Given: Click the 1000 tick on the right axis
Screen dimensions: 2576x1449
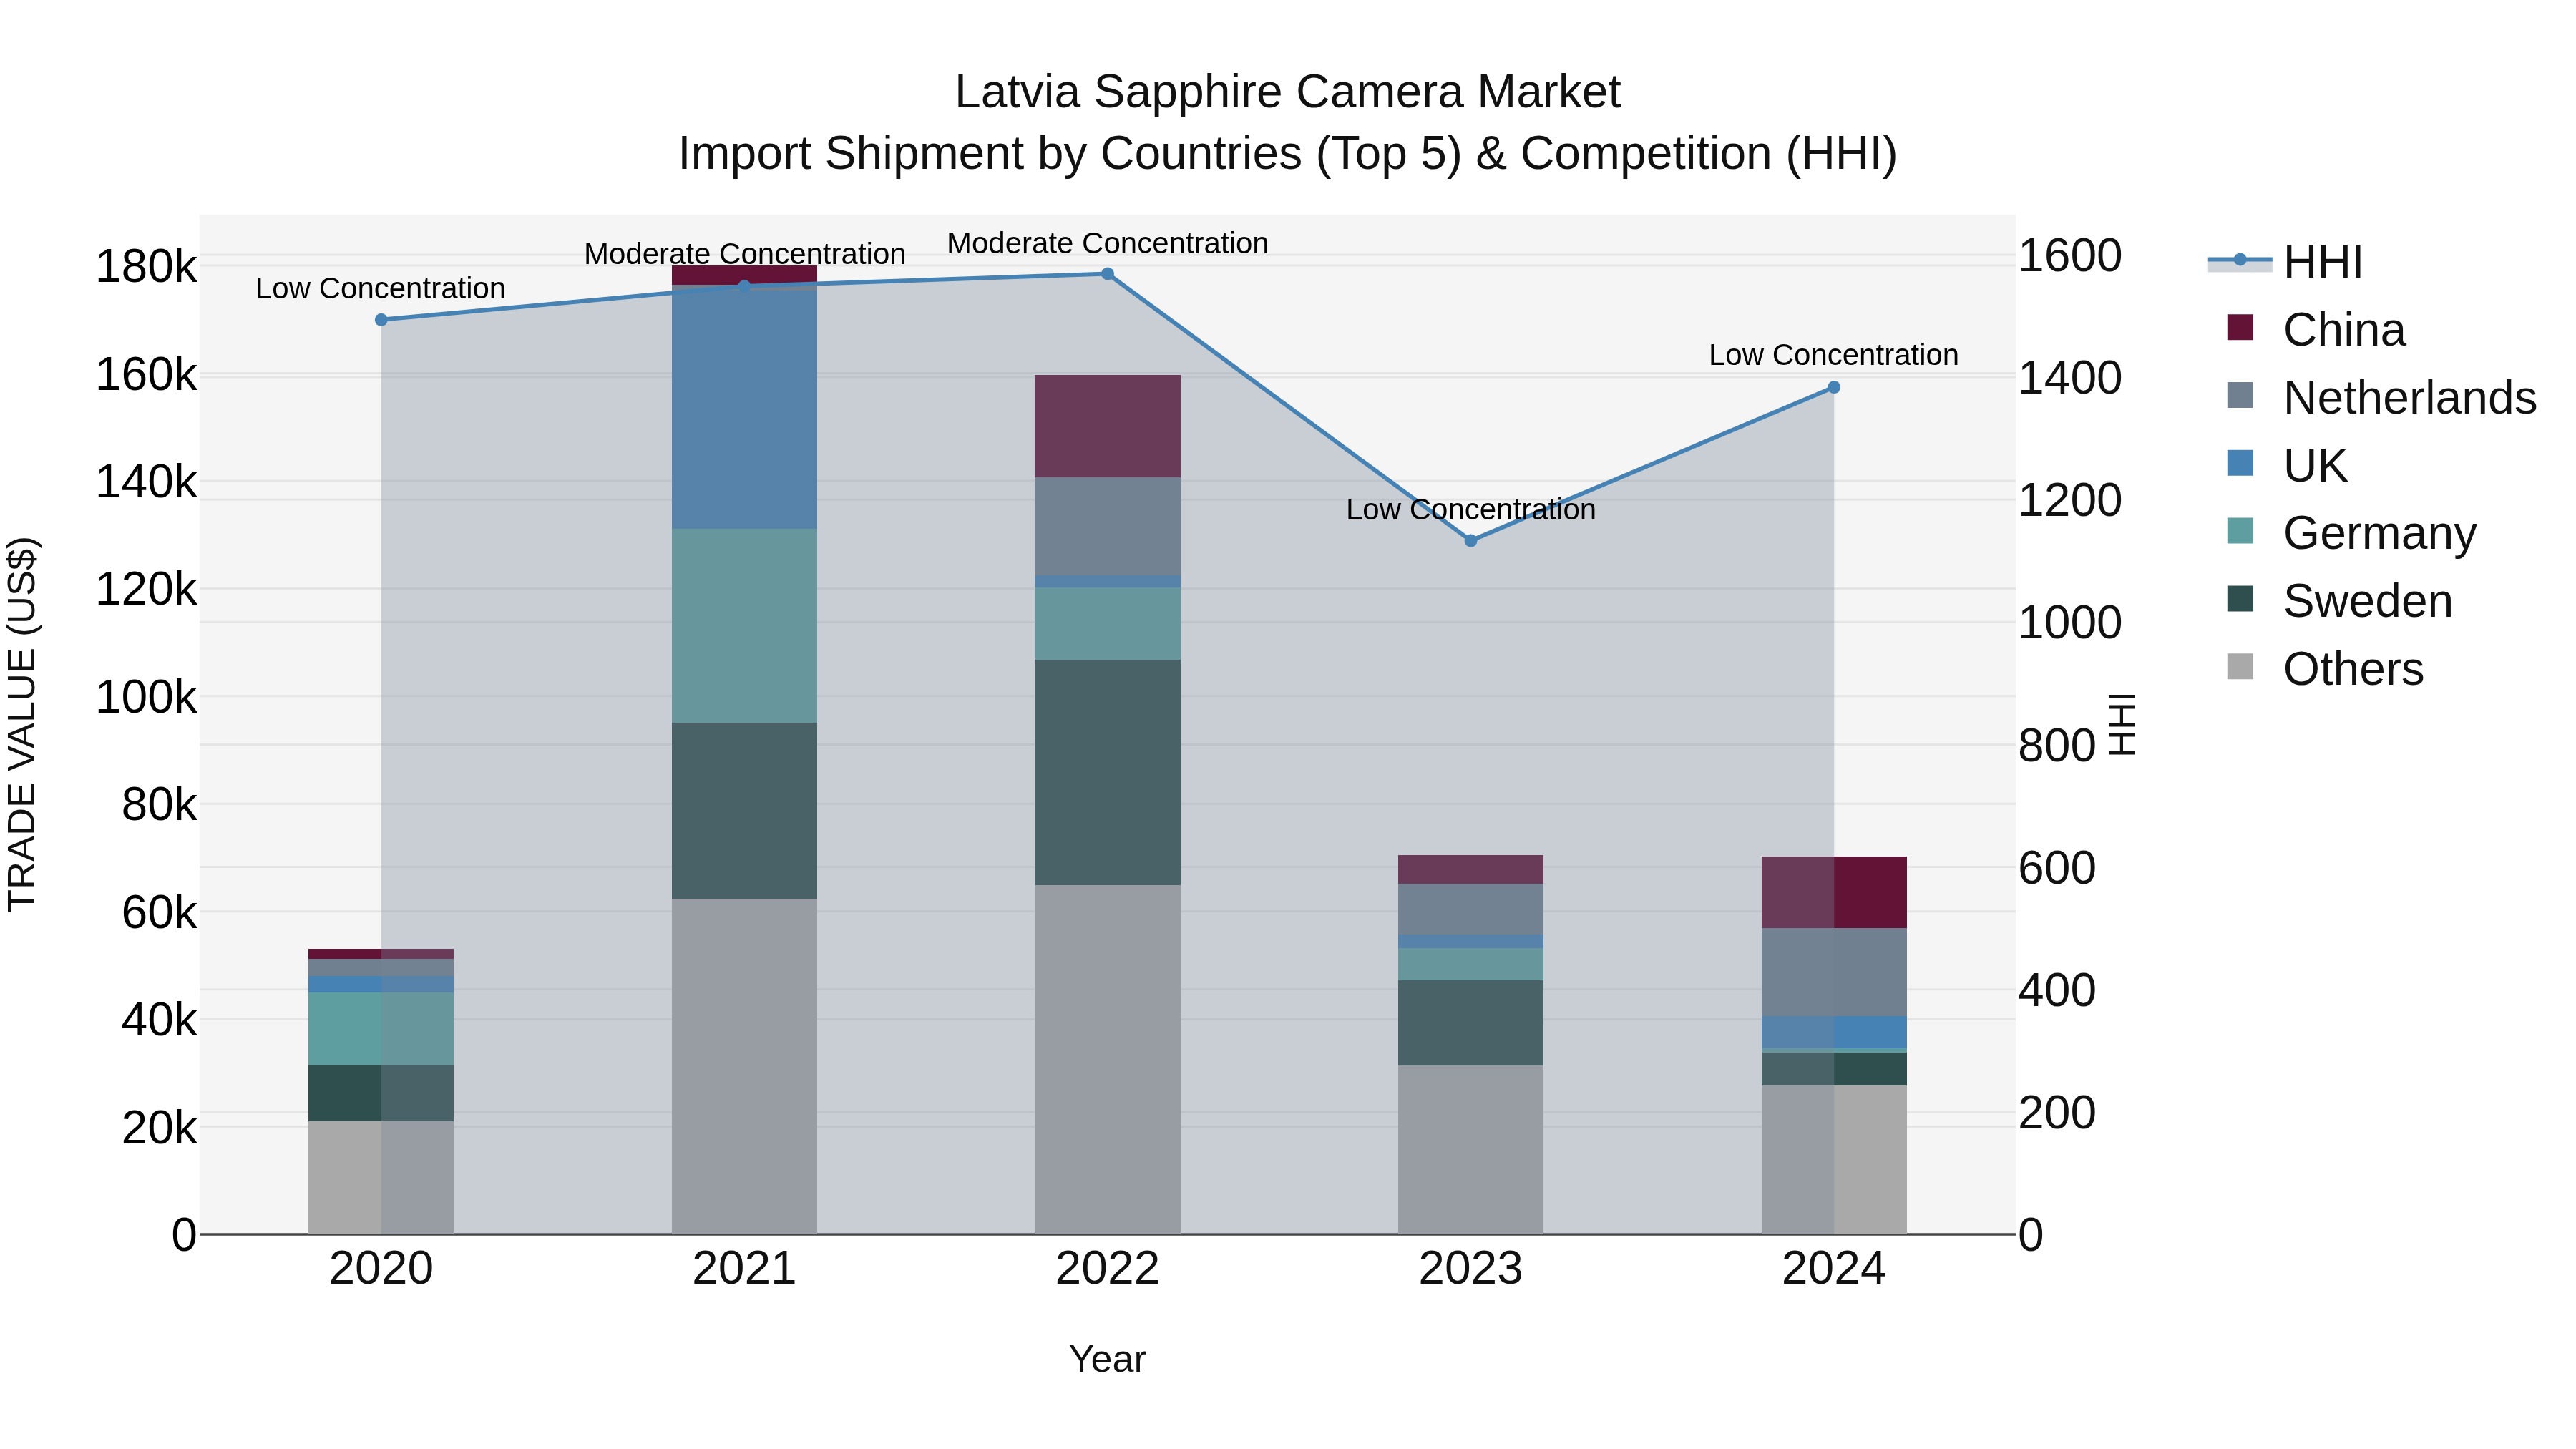Looking at the screenshot, I should pyautogui.click(x=2070, y=623).
